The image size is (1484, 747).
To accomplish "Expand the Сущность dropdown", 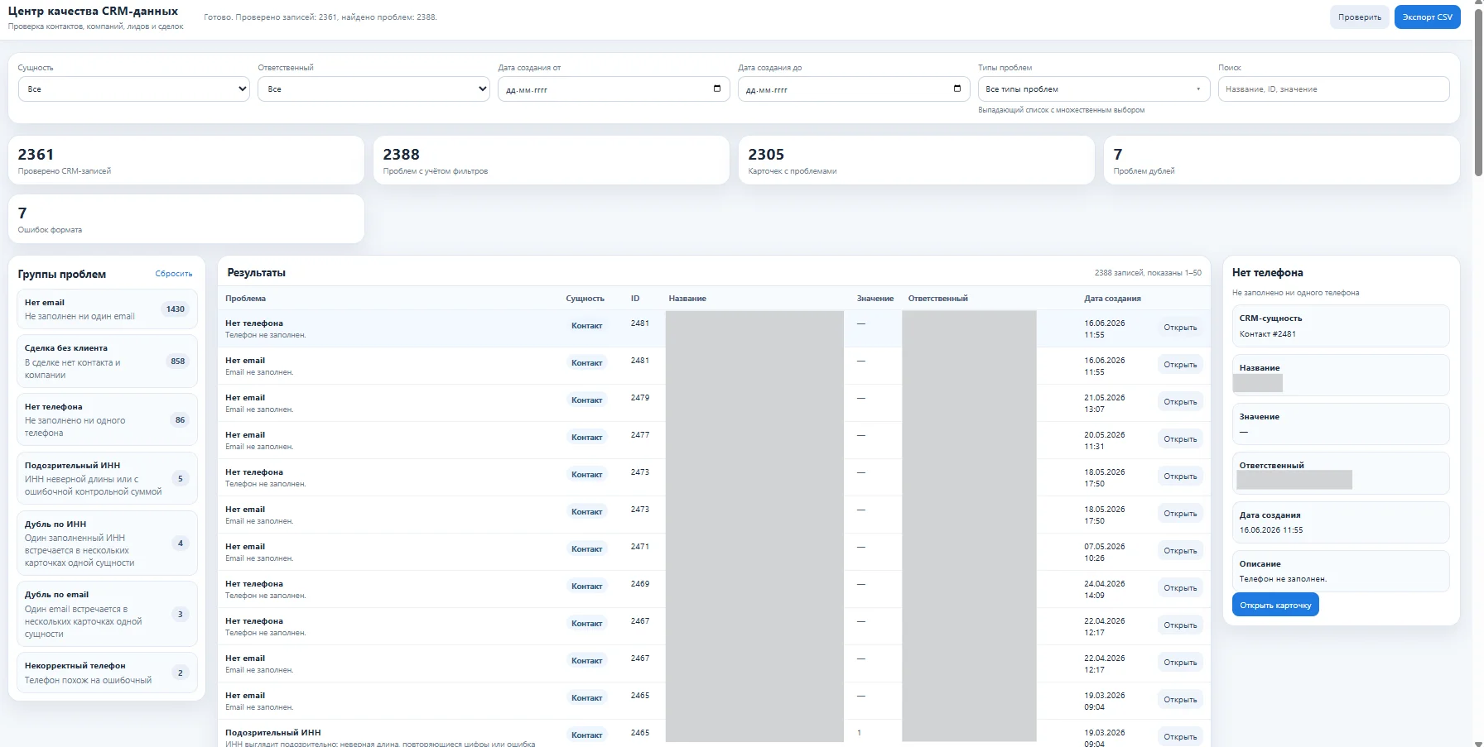I will 133,89.
